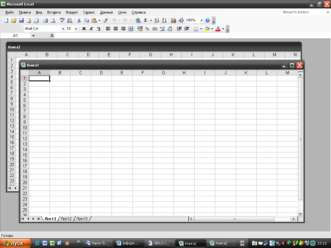Screen dimensions: 331x248
Task: Expand the 100% zoom dropdown
Action: pyautogui.click(x=201, y=20)
